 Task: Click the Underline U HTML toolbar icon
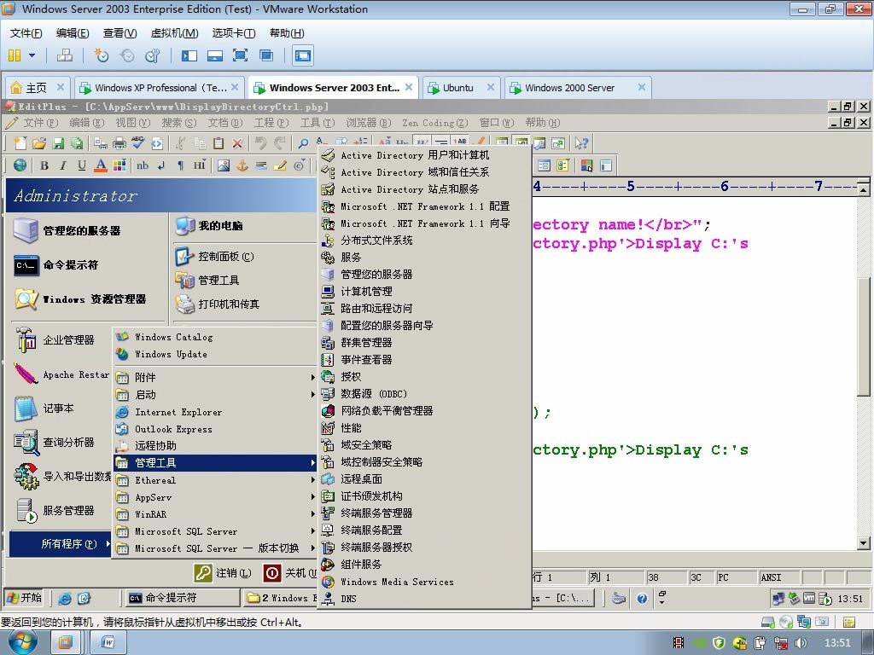pos(82,165)
